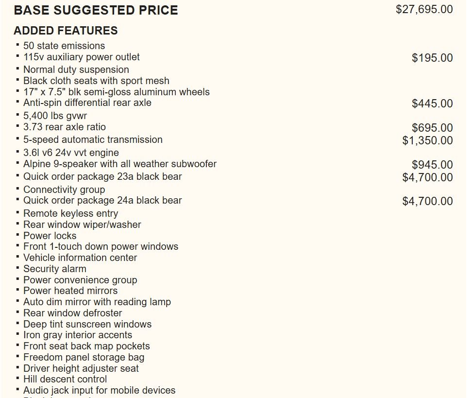This screenshot has width=474, height=398.
Task: Click the 5-speed automatic transmission feature
Action: (x=93, y=139)
